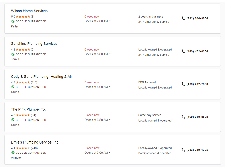Click the phone icon for Wilson Home Services
225x167 pixels.
pyautogui.click(x=183, y=18)
